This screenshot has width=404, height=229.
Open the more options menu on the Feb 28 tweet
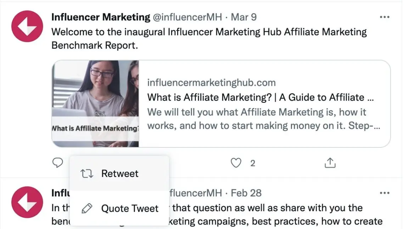tap(385, 192)
